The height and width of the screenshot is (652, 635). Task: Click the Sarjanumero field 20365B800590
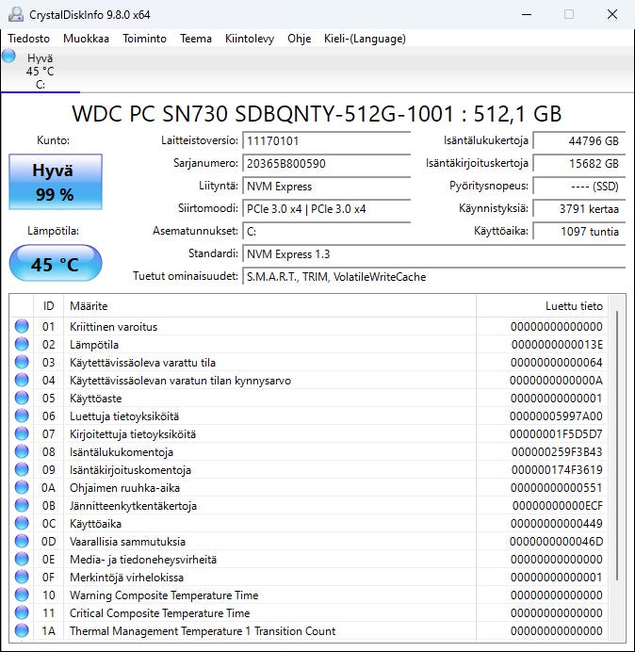tap(326, 163)
